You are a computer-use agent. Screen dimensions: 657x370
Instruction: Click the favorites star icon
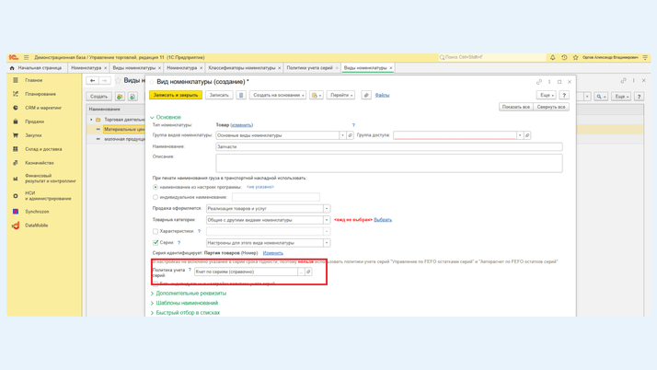tap(575, 57)
